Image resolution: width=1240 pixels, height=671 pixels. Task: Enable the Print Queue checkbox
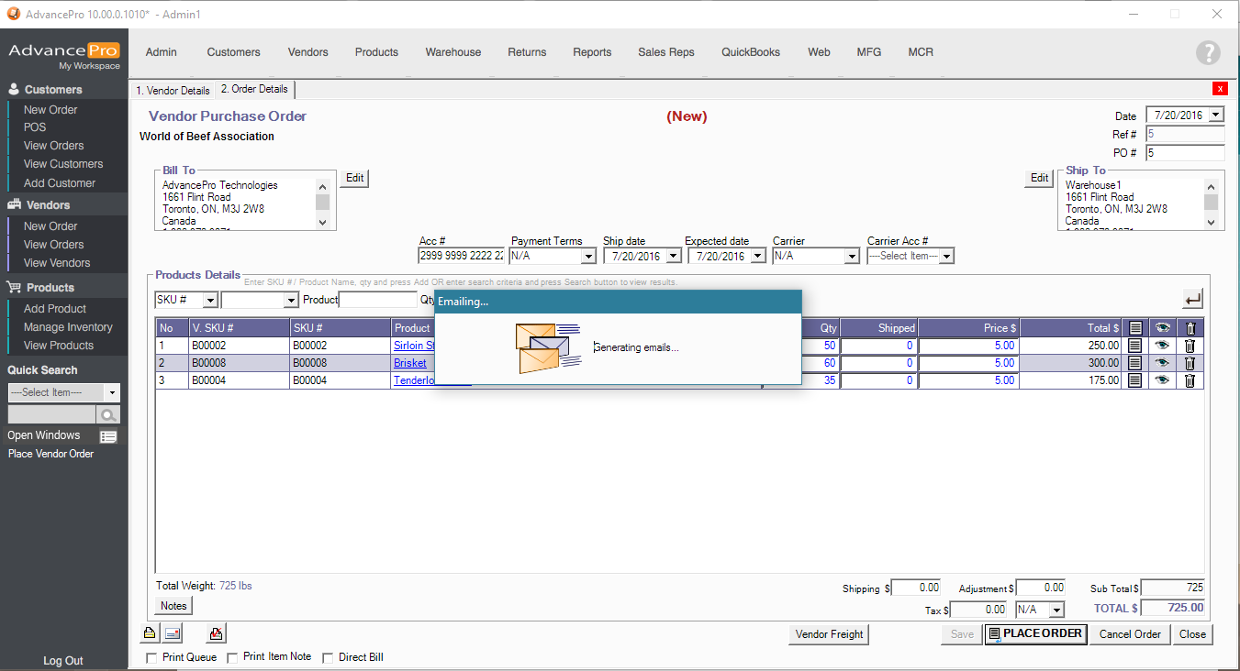pyautogui.click(x=152, y=658)
